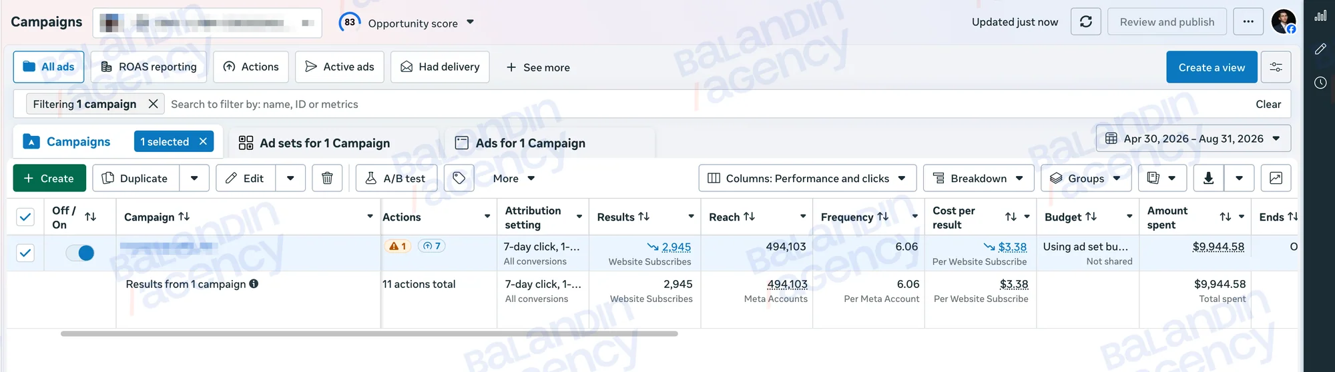The height and width of the screenshot is (372, 1335).
Task: Open the bar chart sidebar icon
Action: point(1320,15)
